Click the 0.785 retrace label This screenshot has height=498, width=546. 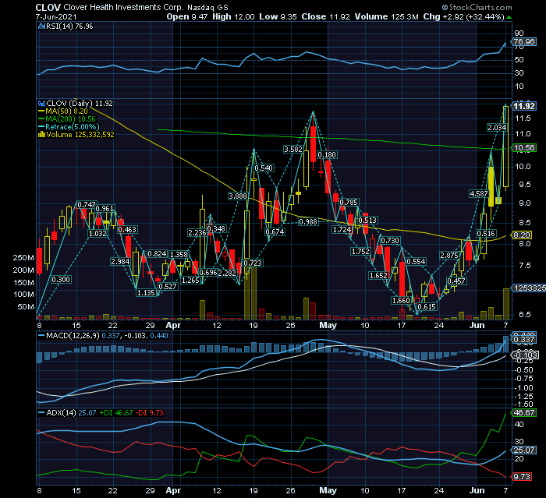click(x=349, y=203)
